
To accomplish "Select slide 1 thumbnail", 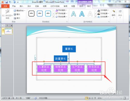I will 8,31.
